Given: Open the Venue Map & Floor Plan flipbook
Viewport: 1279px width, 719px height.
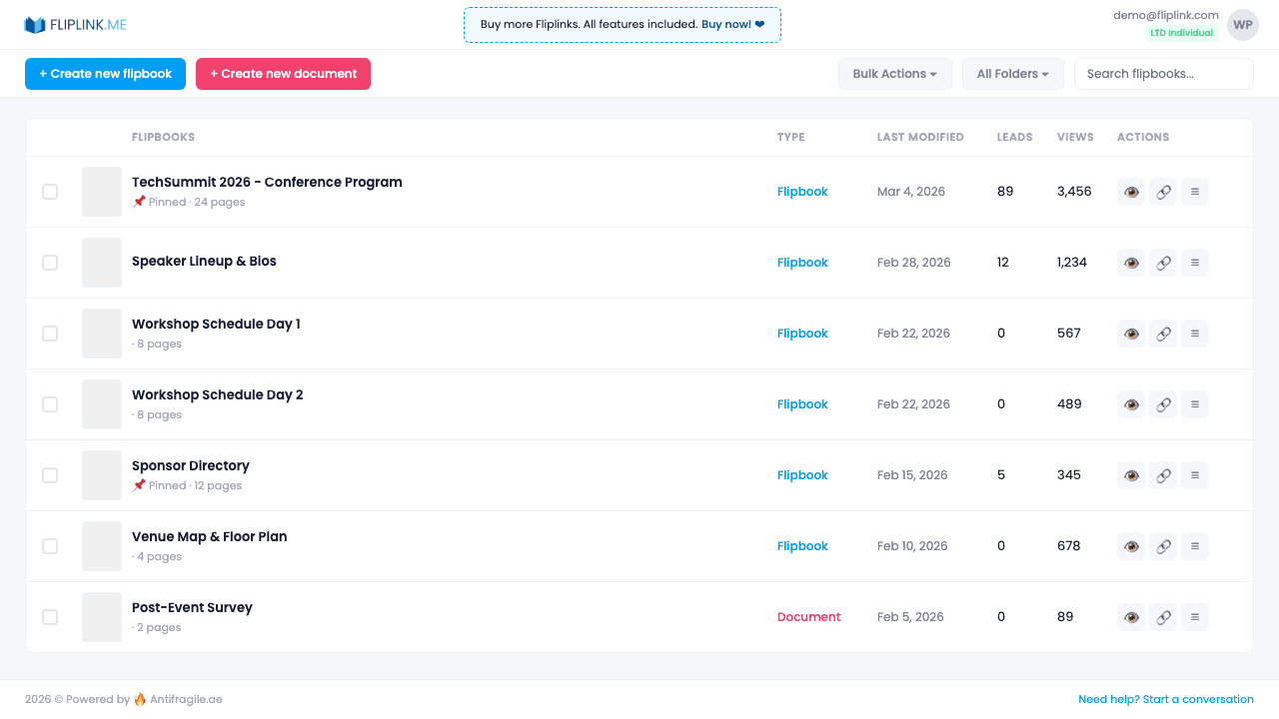Looking at the screenshot, I should point(209,536).
